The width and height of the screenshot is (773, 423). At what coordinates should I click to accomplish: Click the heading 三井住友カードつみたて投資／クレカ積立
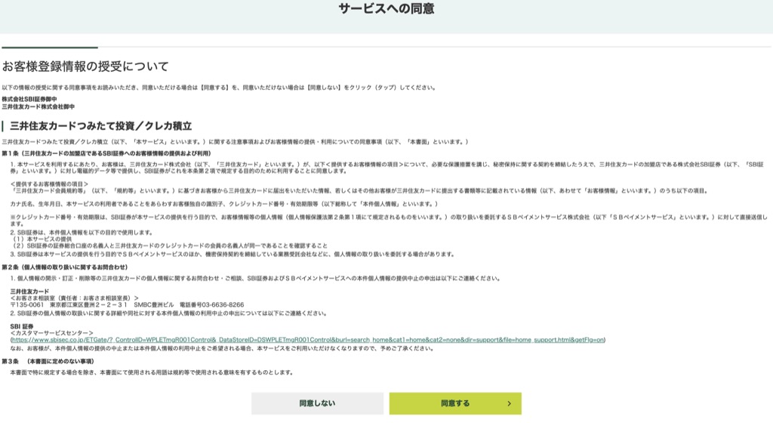[100, 126]
